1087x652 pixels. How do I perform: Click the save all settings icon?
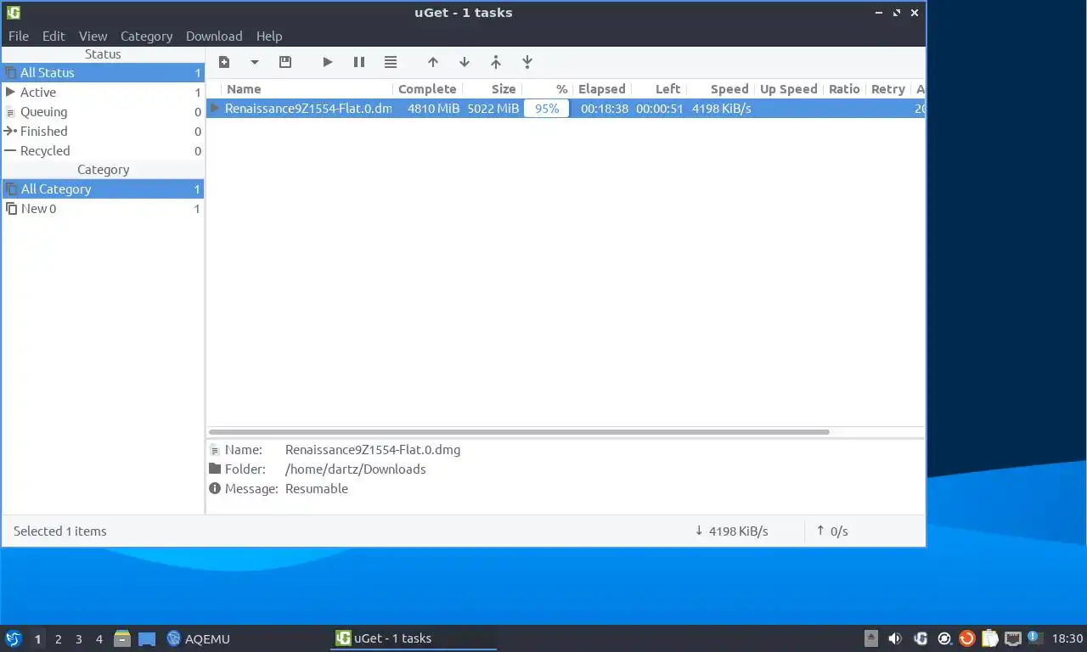coord(285,62)
